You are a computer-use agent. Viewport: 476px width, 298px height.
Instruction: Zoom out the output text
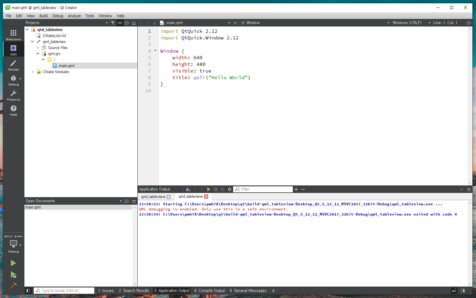pos(303,189)
